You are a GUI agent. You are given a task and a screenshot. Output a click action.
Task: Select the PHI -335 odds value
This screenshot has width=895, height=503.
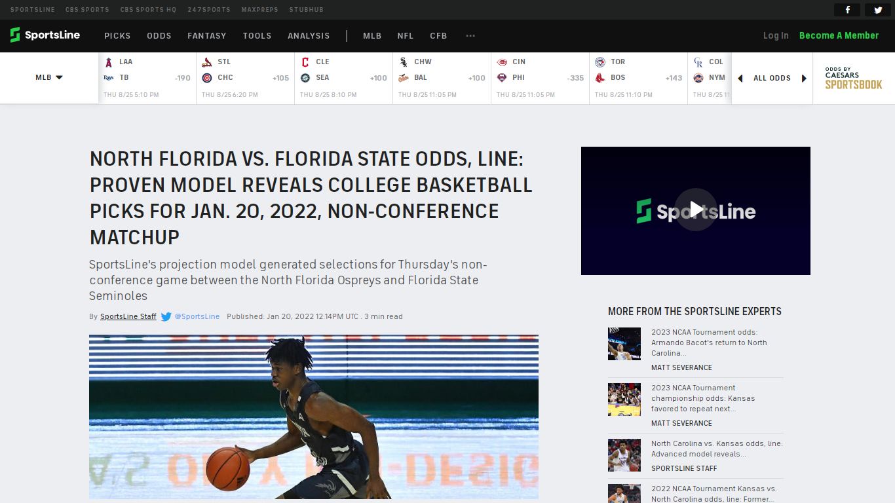(575, 79)
